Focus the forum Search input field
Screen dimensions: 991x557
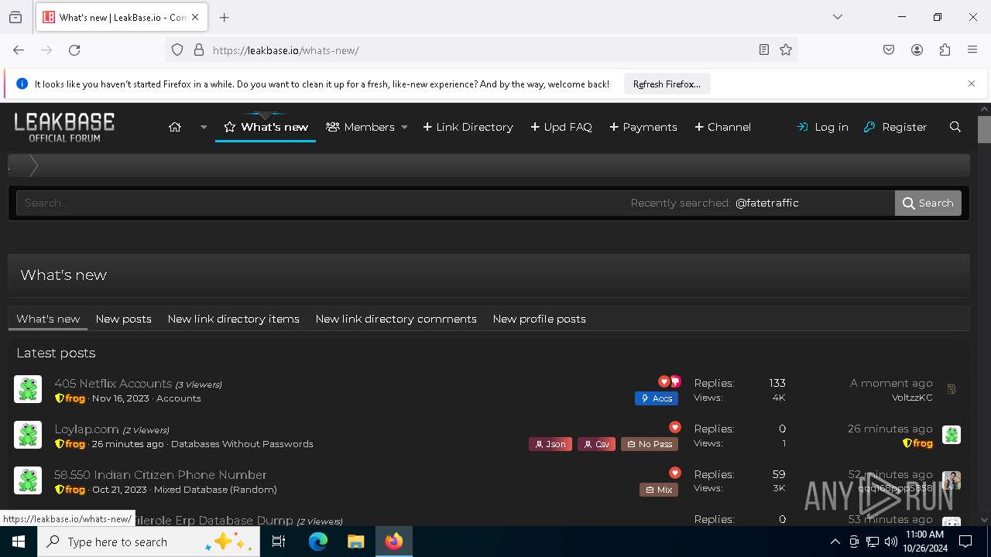(x=321, y=203)
